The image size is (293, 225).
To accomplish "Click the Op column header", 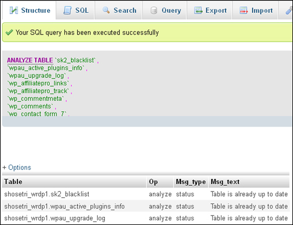I will (160, 182).
